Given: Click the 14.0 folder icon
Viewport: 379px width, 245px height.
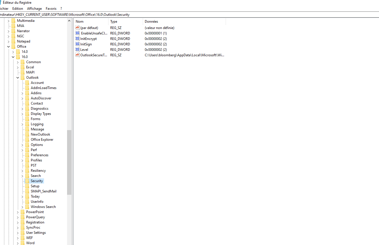Looking at the screenshot, I should click(x=18, y=52).
